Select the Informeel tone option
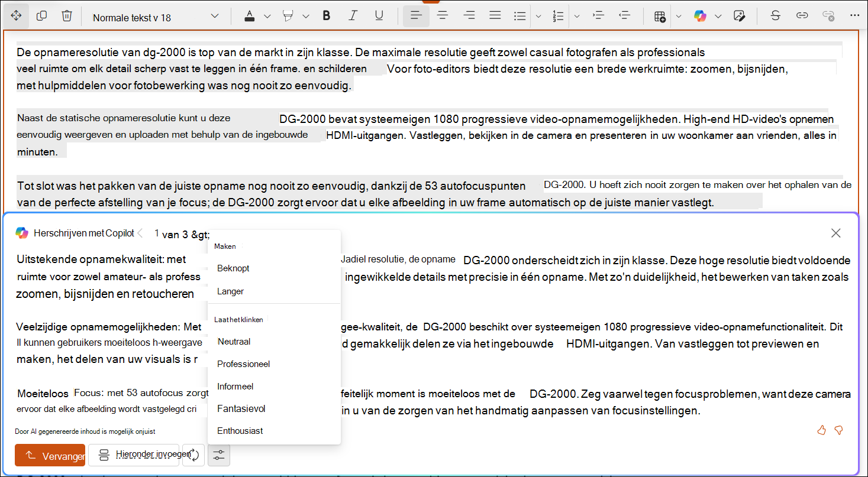Viewport: 868px width, 477px height. [275, 387]
